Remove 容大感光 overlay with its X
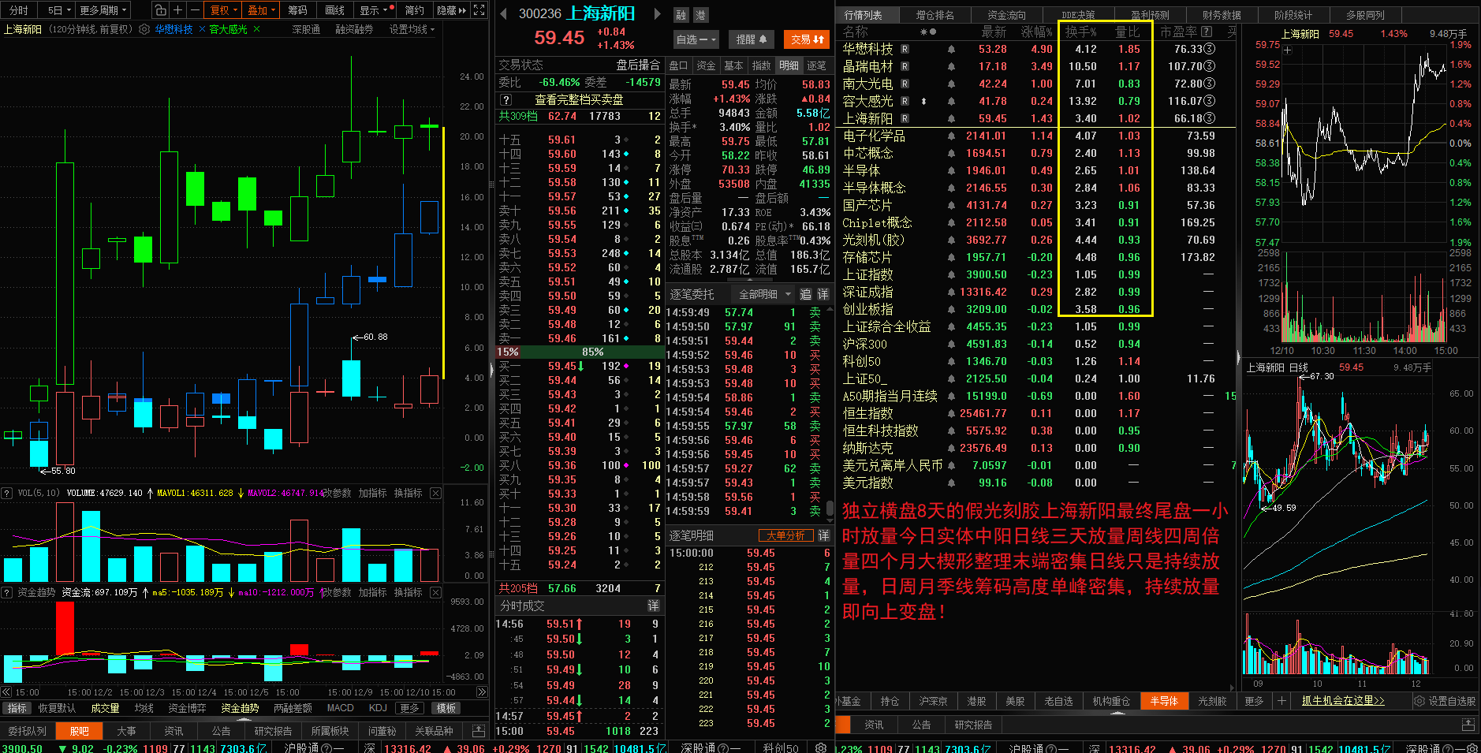The height and width of the screenshot is (753, 1481). click(256, 29)
